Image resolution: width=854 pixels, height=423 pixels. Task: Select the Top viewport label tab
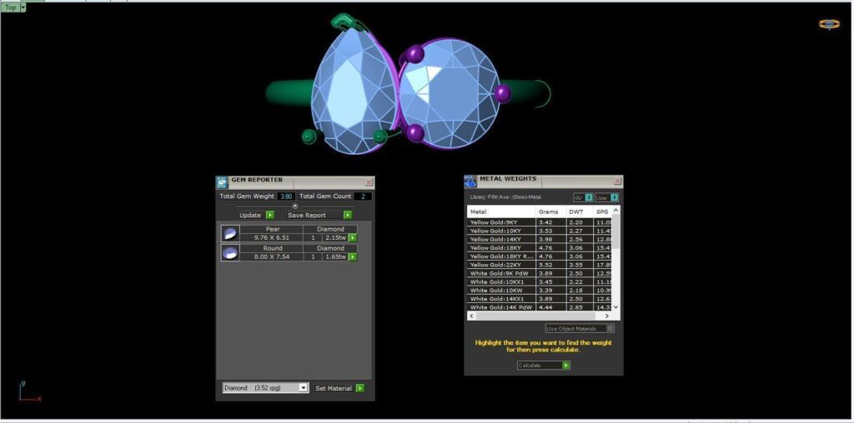10,7
